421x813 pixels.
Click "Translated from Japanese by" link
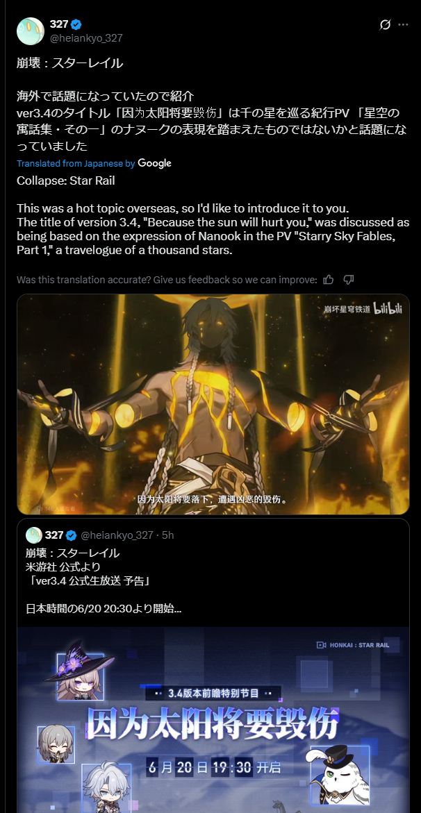pyautogui.click(x=76, y=163)
